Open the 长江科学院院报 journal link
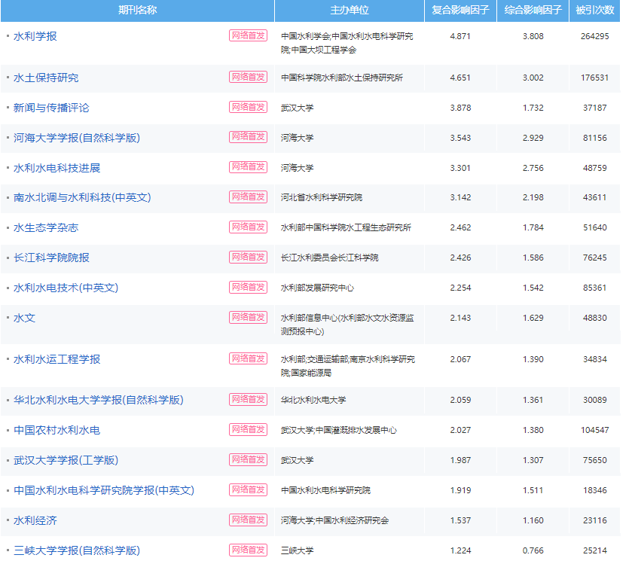The image size is (635, 564). click(x=51, y=258)
